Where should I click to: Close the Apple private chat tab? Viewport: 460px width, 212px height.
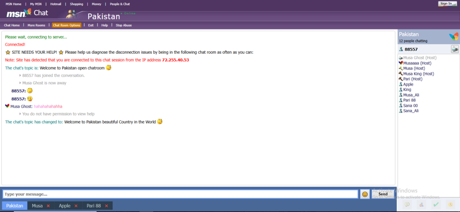(76, 206)
